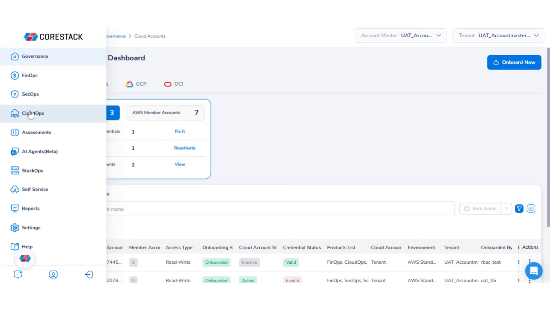
Task: Open the Assessments menu item
Action: coord(53,132)
